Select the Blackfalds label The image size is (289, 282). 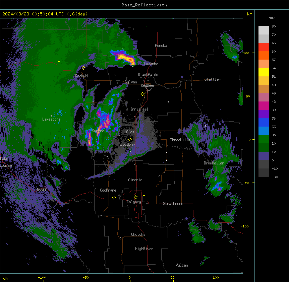(x=148, y=75)
